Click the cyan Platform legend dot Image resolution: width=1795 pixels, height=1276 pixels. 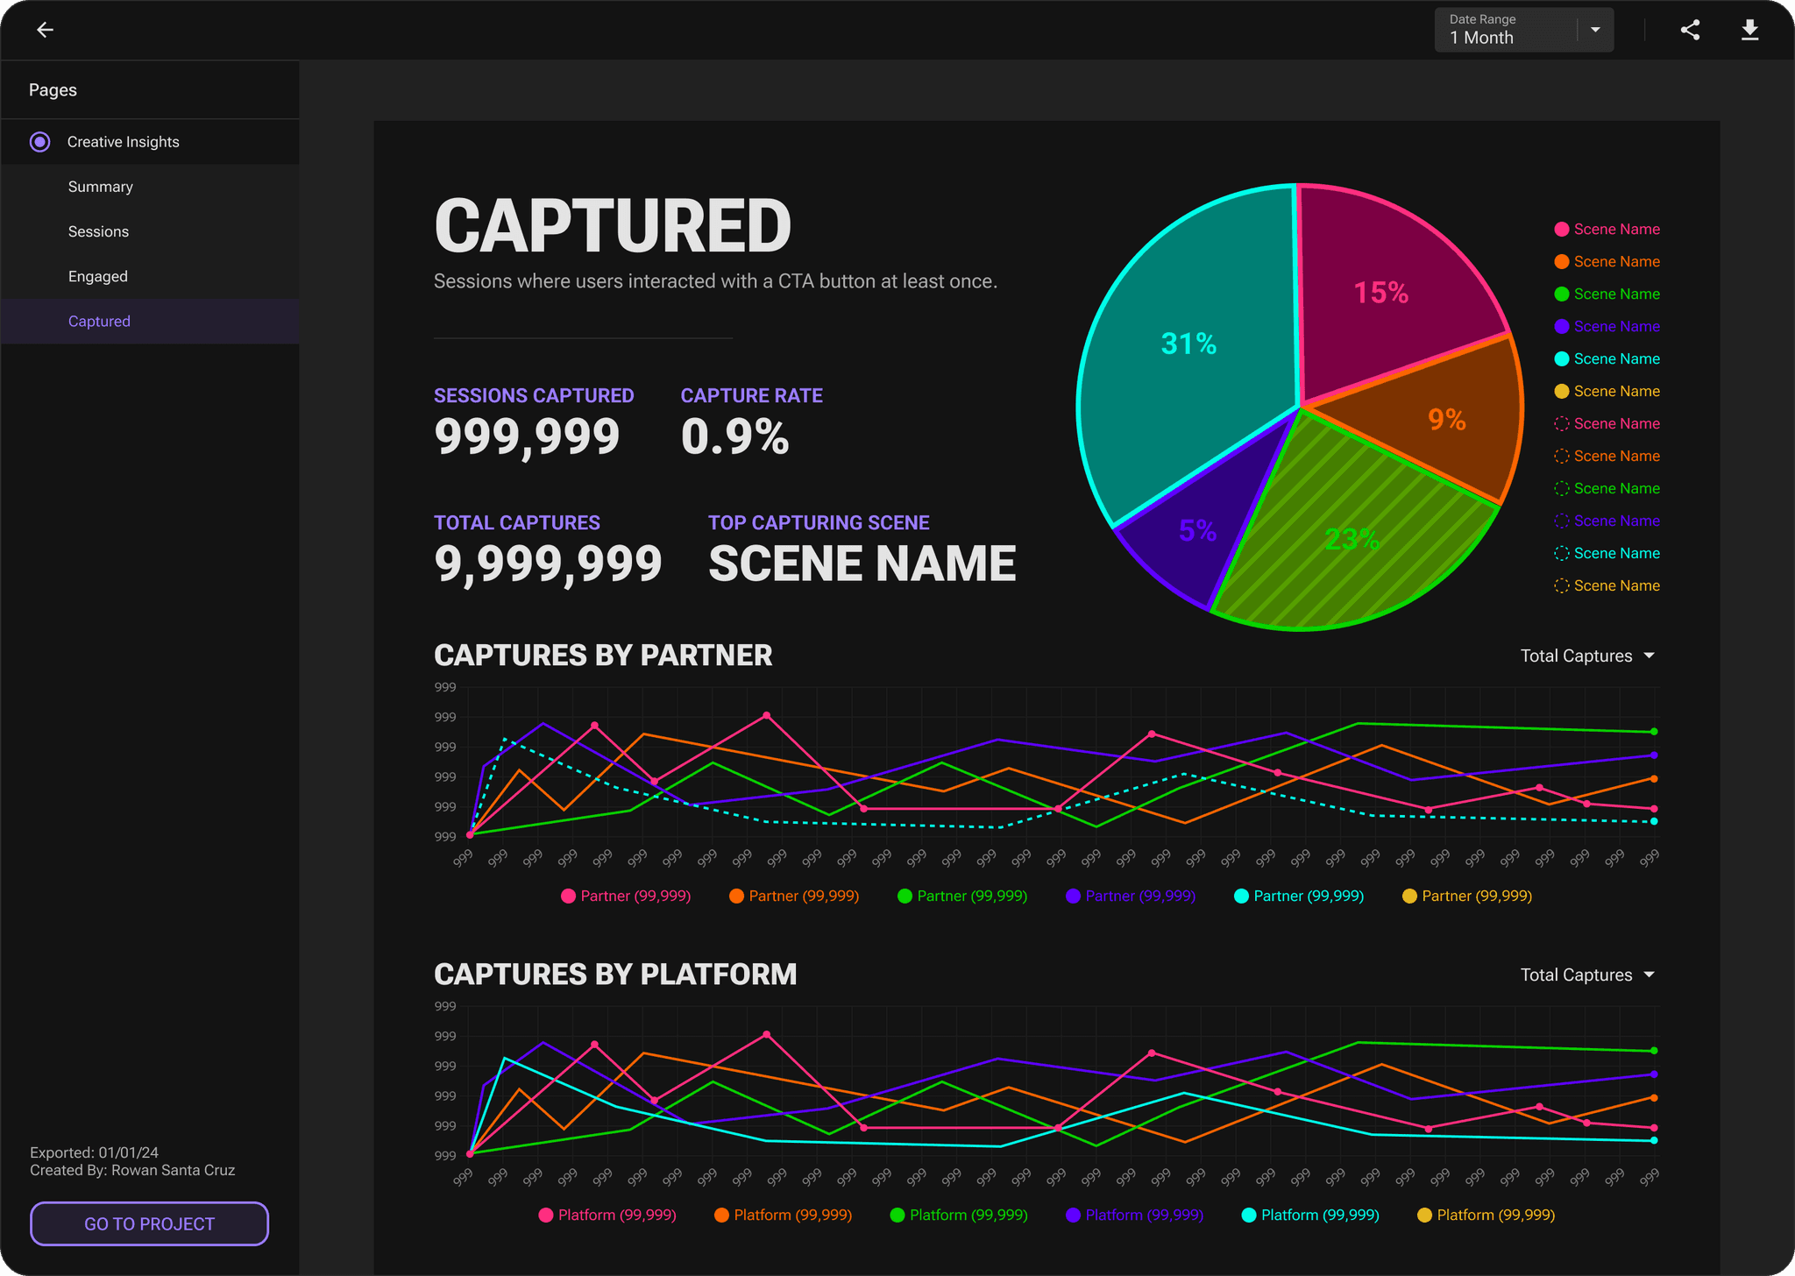(1249, 1215)
